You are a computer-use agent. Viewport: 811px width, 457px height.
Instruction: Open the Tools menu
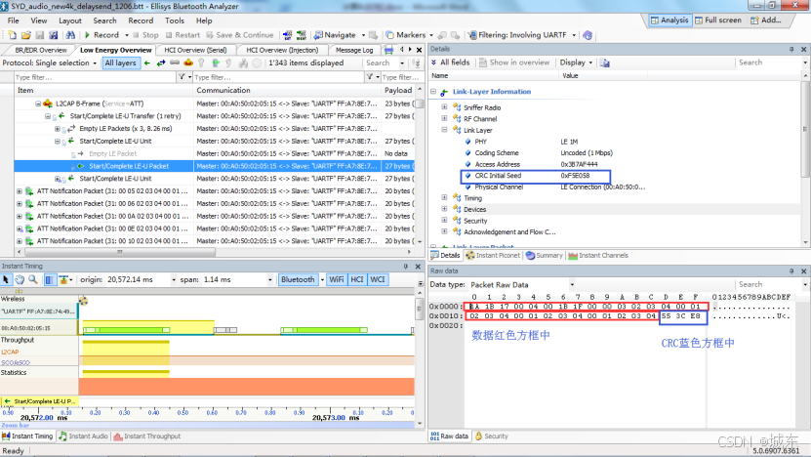[175, 21]
